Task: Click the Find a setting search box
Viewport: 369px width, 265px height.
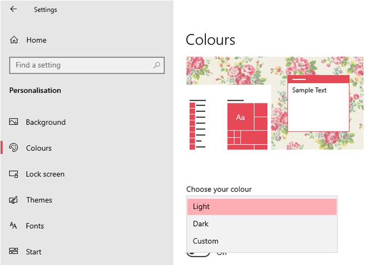Action: point(80,65)
